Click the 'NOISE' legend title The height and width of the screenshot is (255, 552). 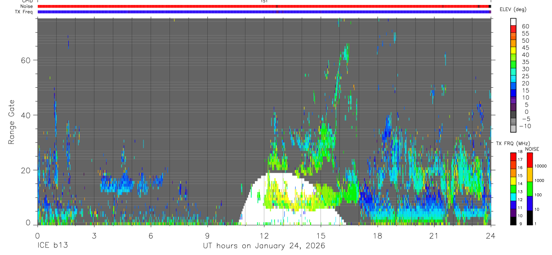click(532, 149)
